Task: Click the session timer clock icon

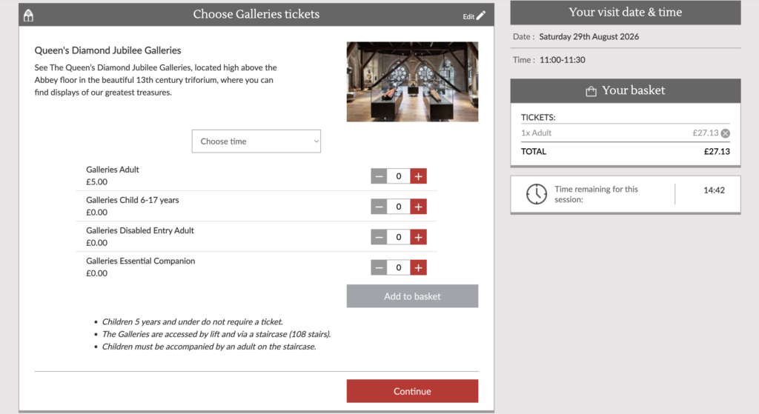Action: point(537,194)
